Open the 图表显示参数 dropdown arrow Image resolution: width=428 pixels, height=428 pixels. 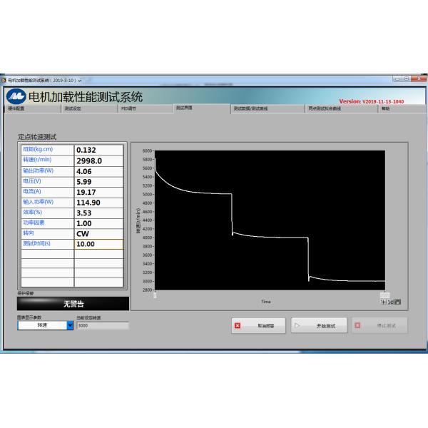point(70,325)
